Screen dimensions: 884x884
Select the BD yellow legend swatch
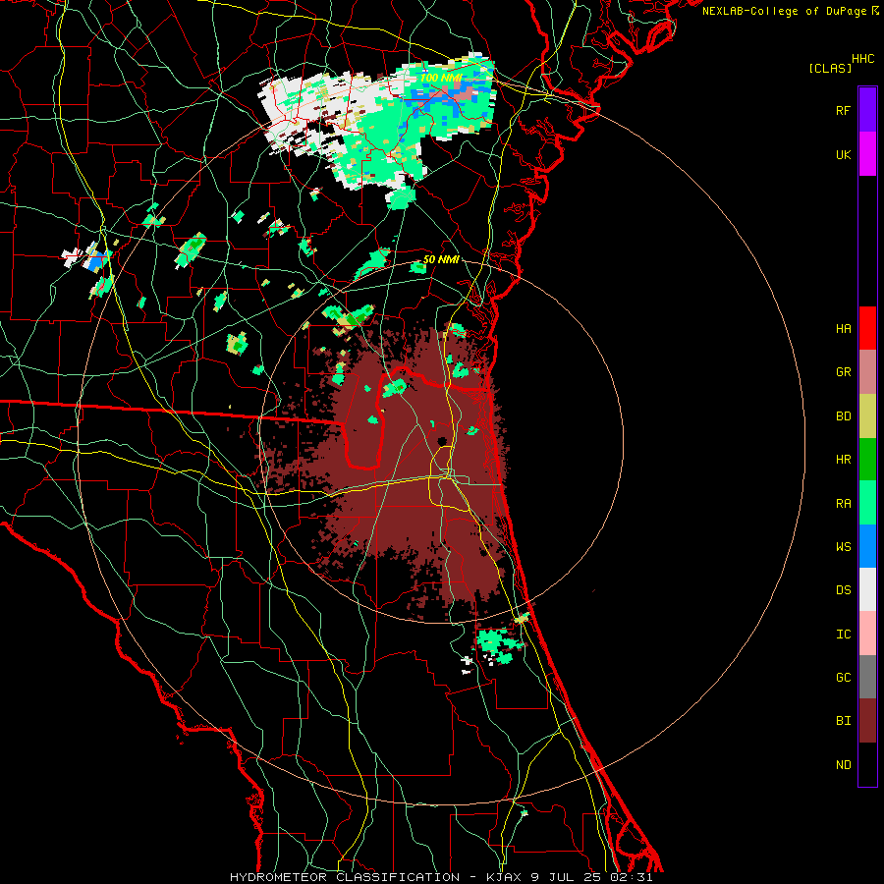867,416
